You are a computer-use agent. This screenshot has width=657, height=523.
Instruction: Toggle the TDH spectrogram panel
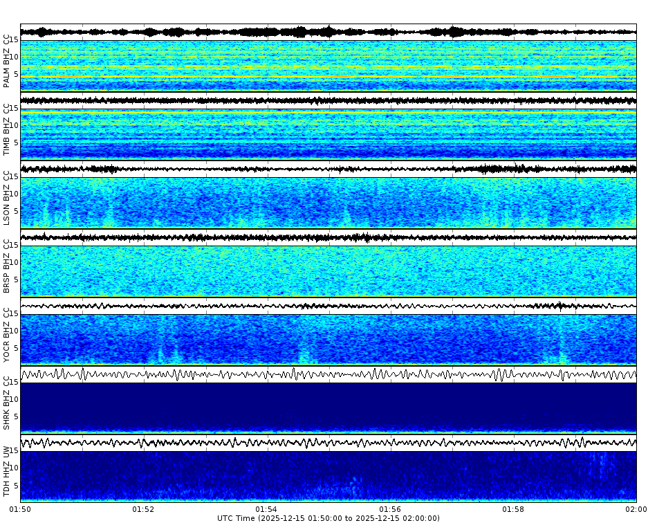coord(328,476)
